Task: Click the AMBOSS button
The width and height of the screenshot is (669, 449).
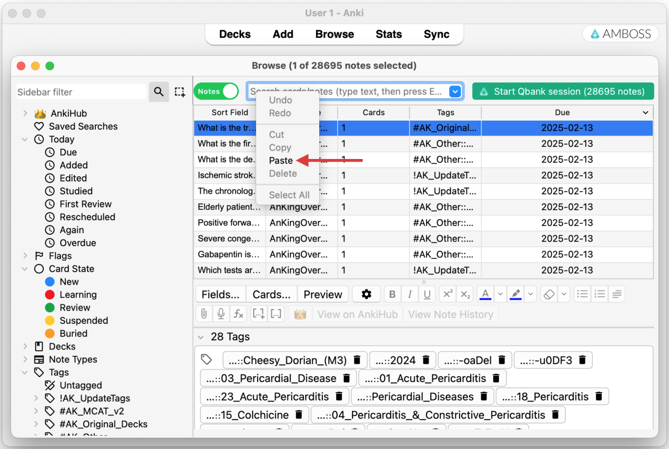Action: click(621, 34)
